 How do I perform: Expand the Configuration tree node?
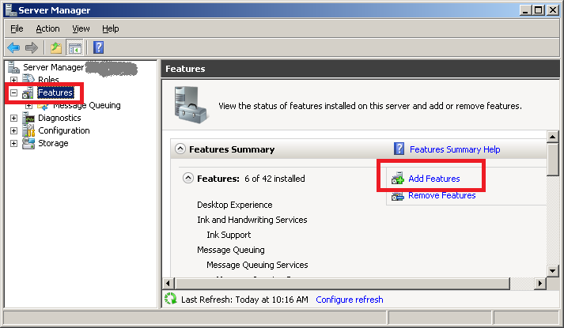(13, 130)
